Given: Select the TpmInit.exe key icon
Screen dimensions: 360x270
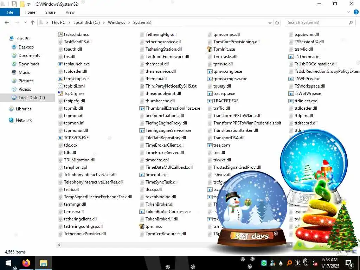Looking at the screenshot, I should (210, 49).
